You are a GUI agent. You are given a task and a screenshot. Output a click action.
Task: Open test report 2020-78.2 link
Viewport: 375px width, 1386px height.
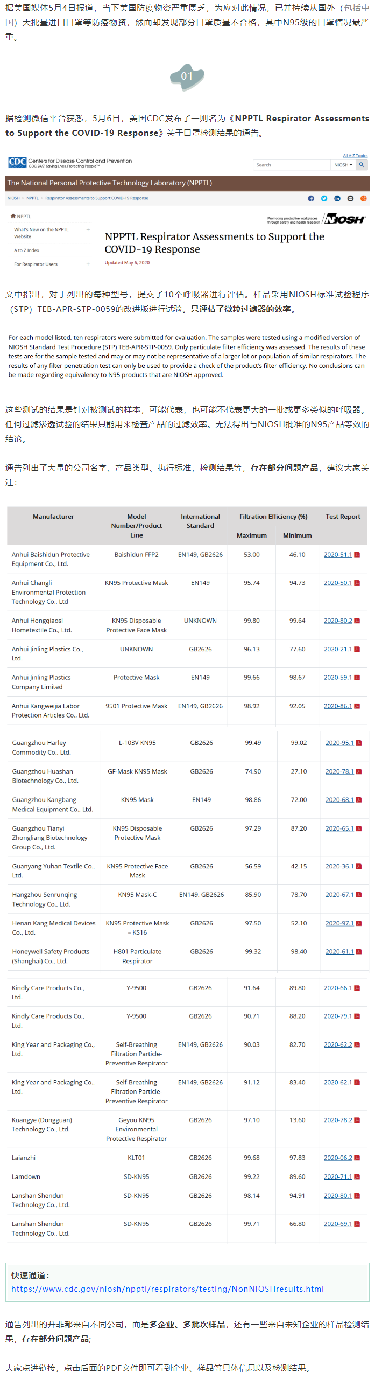337,1120
